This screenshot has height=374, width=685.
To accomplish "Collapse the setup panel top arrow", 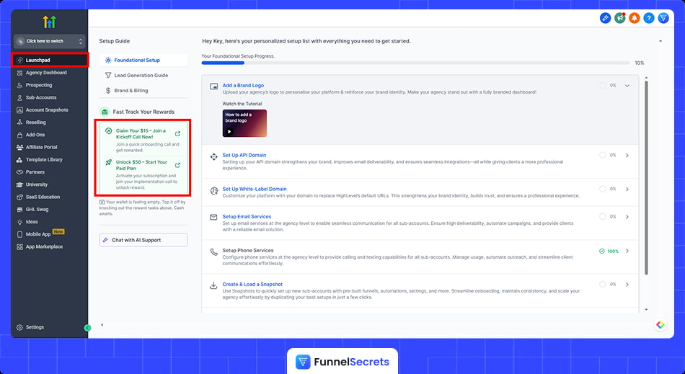I will (x=660, y=41).
